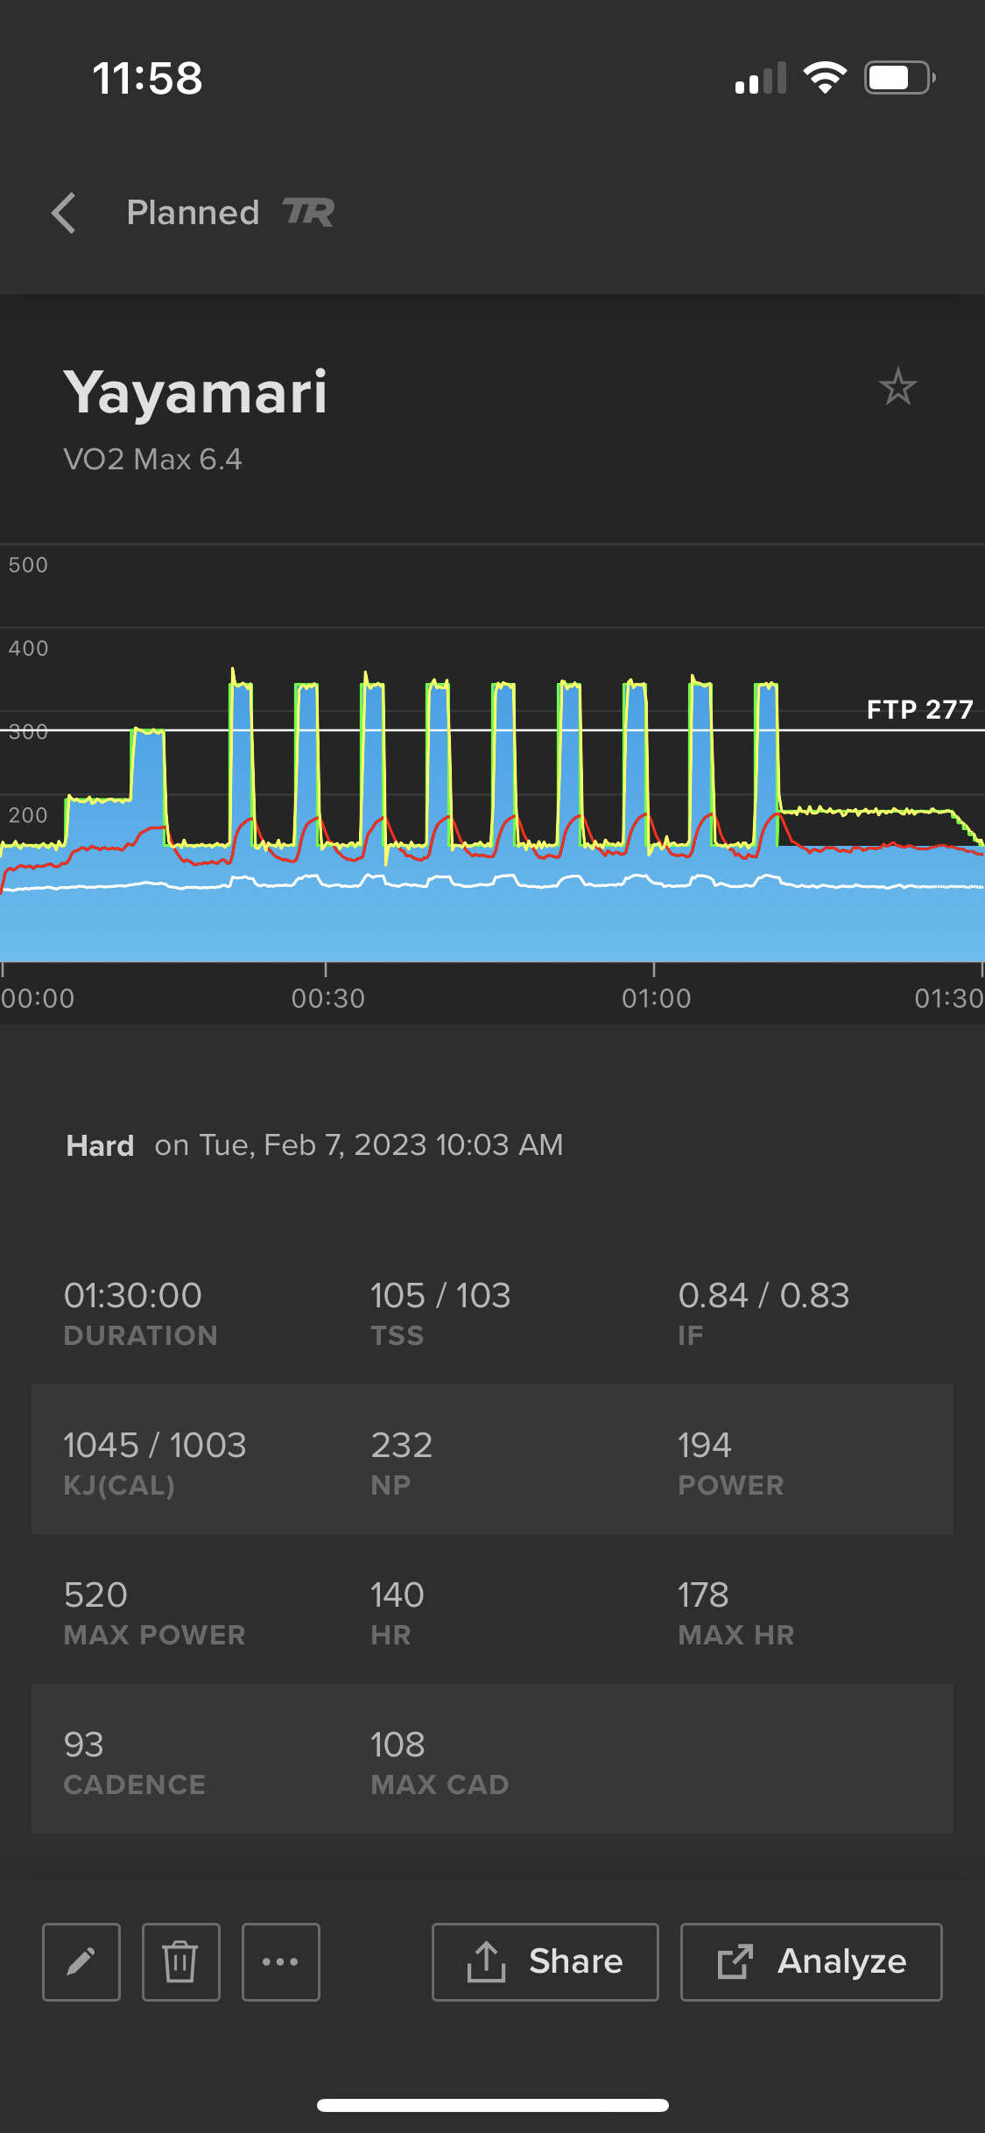This screenshot has height=2133, width=985.
Task: Open the pencil edit icon
Action: click(81, 1962)
